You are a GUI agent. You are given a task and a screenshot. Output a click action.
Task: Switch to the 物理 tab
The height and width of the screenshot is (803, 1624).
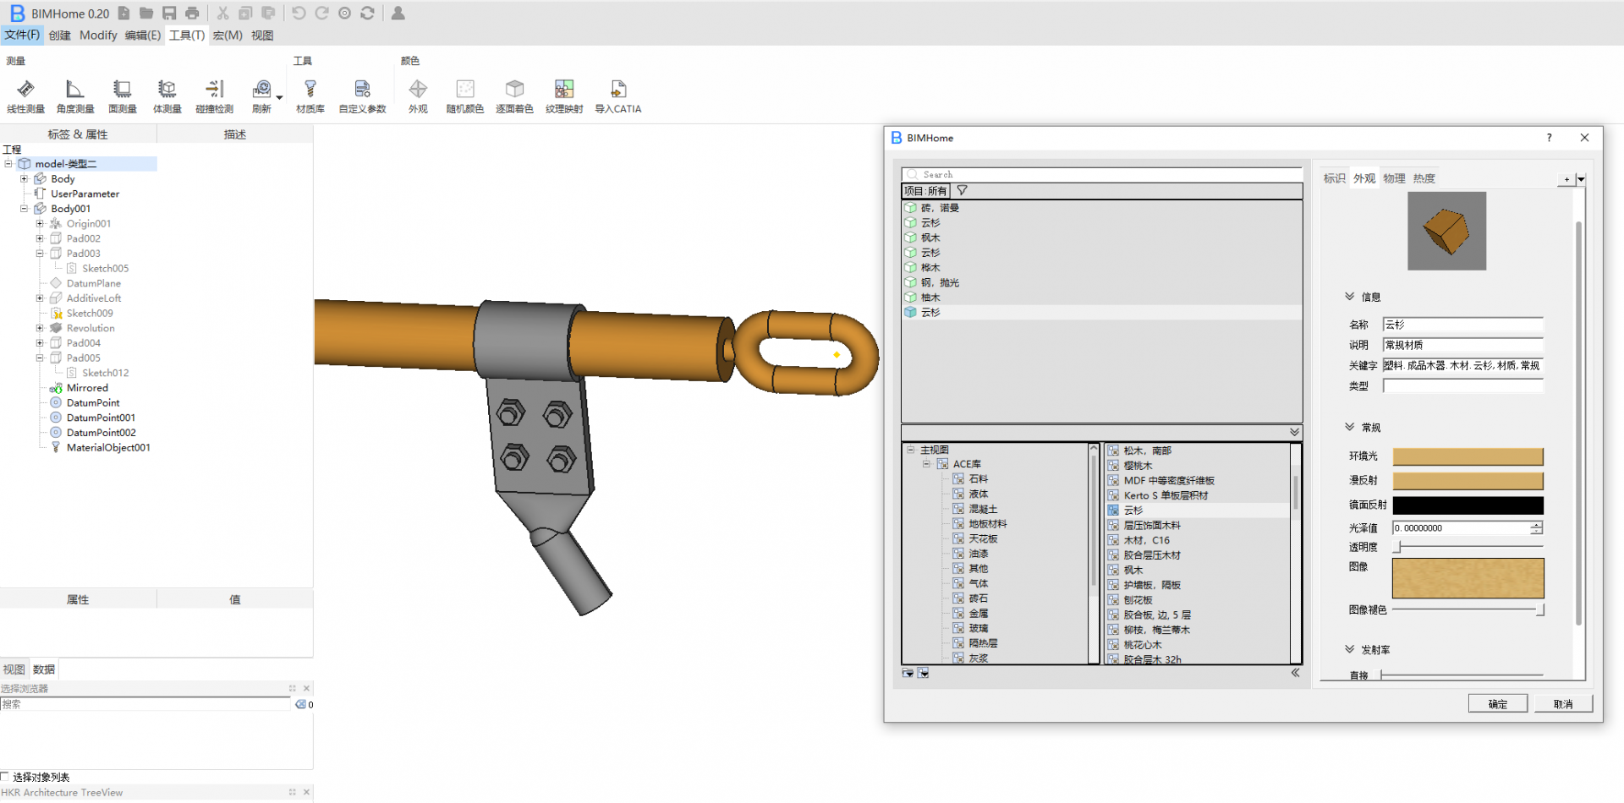click(x=1394, y=178)
